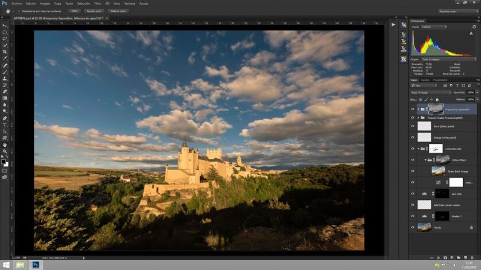Hide the Fondo layer
Image resolution: width=481 pixels, height=270 pixels.
pos(412,228)
